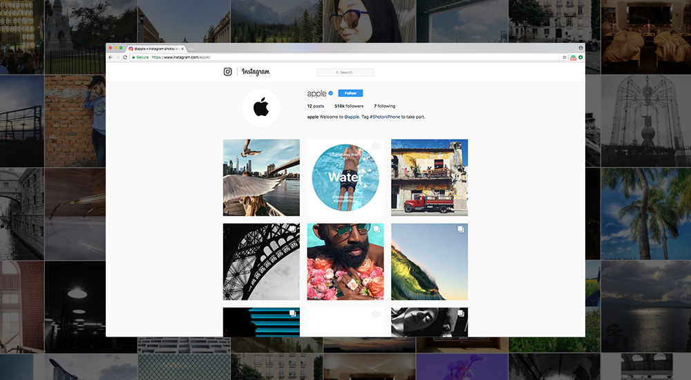Image resolution: width=691 pixels, height=380 pixels.
Task: Click the carousel icon on the bearded man post
Action: pos(377,229)
